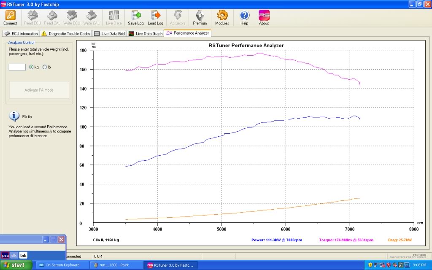The width and height of the screenshot is (432, 270).
Task: Close the small on-screen keyboard window
Action: pos(61,239)
